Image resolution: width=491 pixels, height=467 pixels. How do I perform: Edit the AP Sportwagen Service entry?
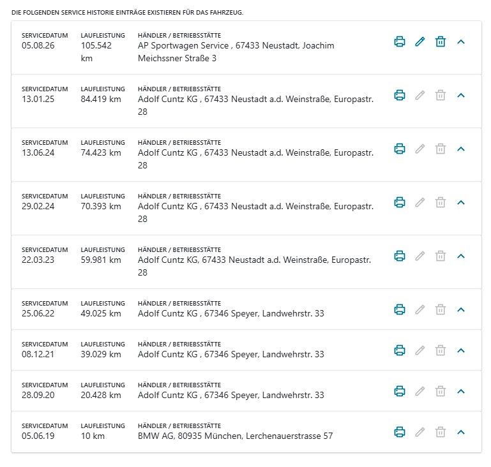[x=420, y=41]
